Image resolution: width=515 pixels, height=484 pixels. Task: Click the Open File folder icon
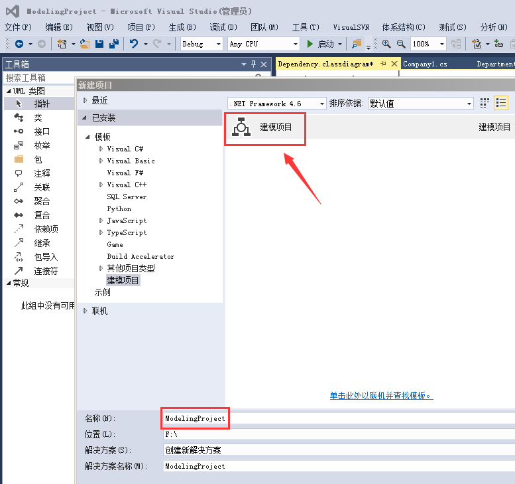click(x=85, y=44)
